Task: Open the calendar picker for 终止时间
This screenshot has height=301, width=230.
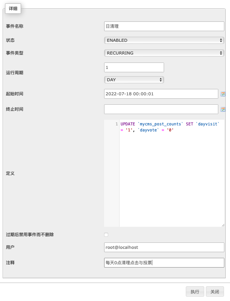Action: coord(223,109)
